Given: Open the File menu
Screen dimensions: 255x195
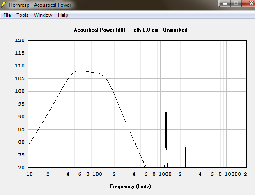Looking at the screenshot, I should click(x=7, y=15).
